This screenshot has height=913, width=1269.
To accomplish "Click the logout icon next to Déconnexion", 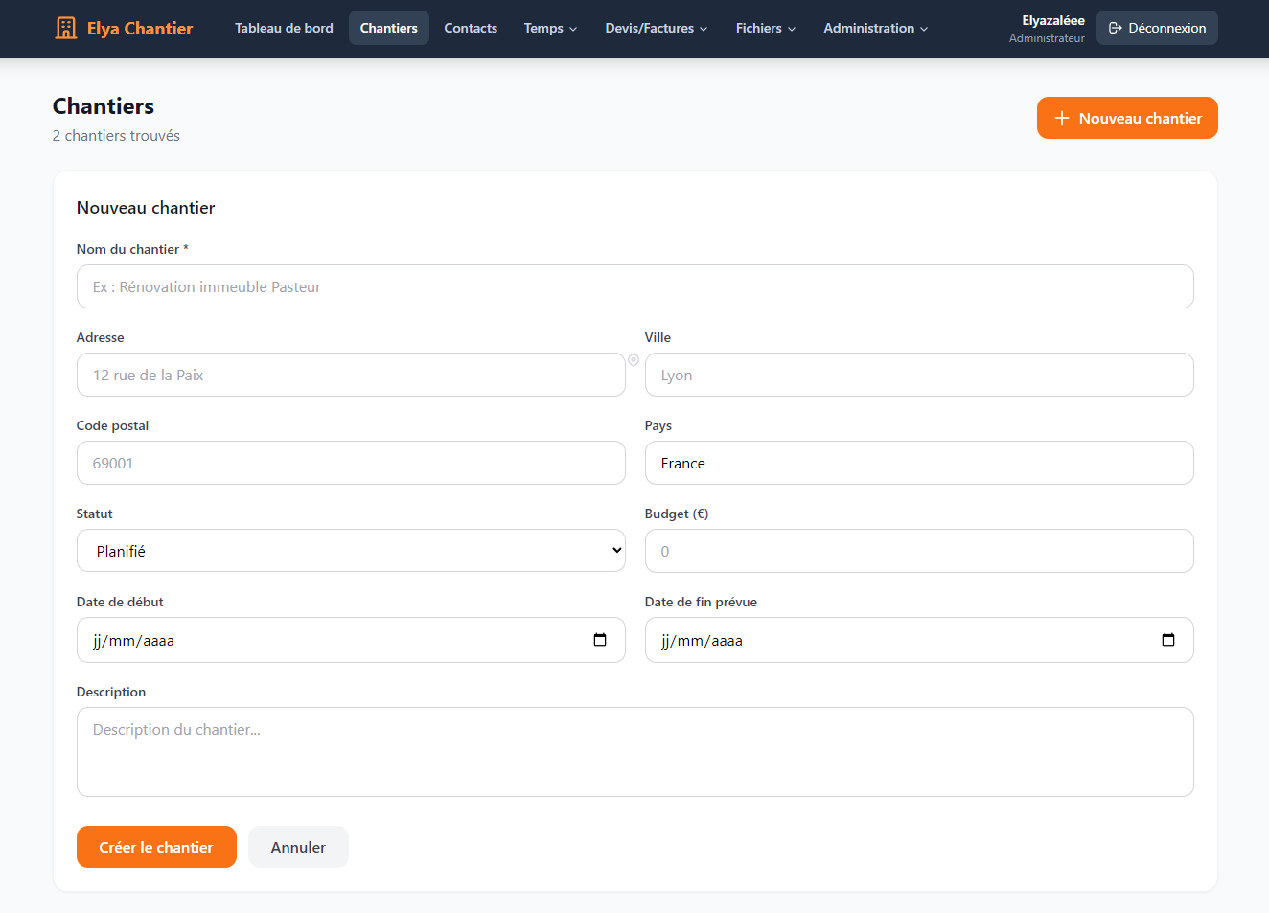I will [1115, 28].
